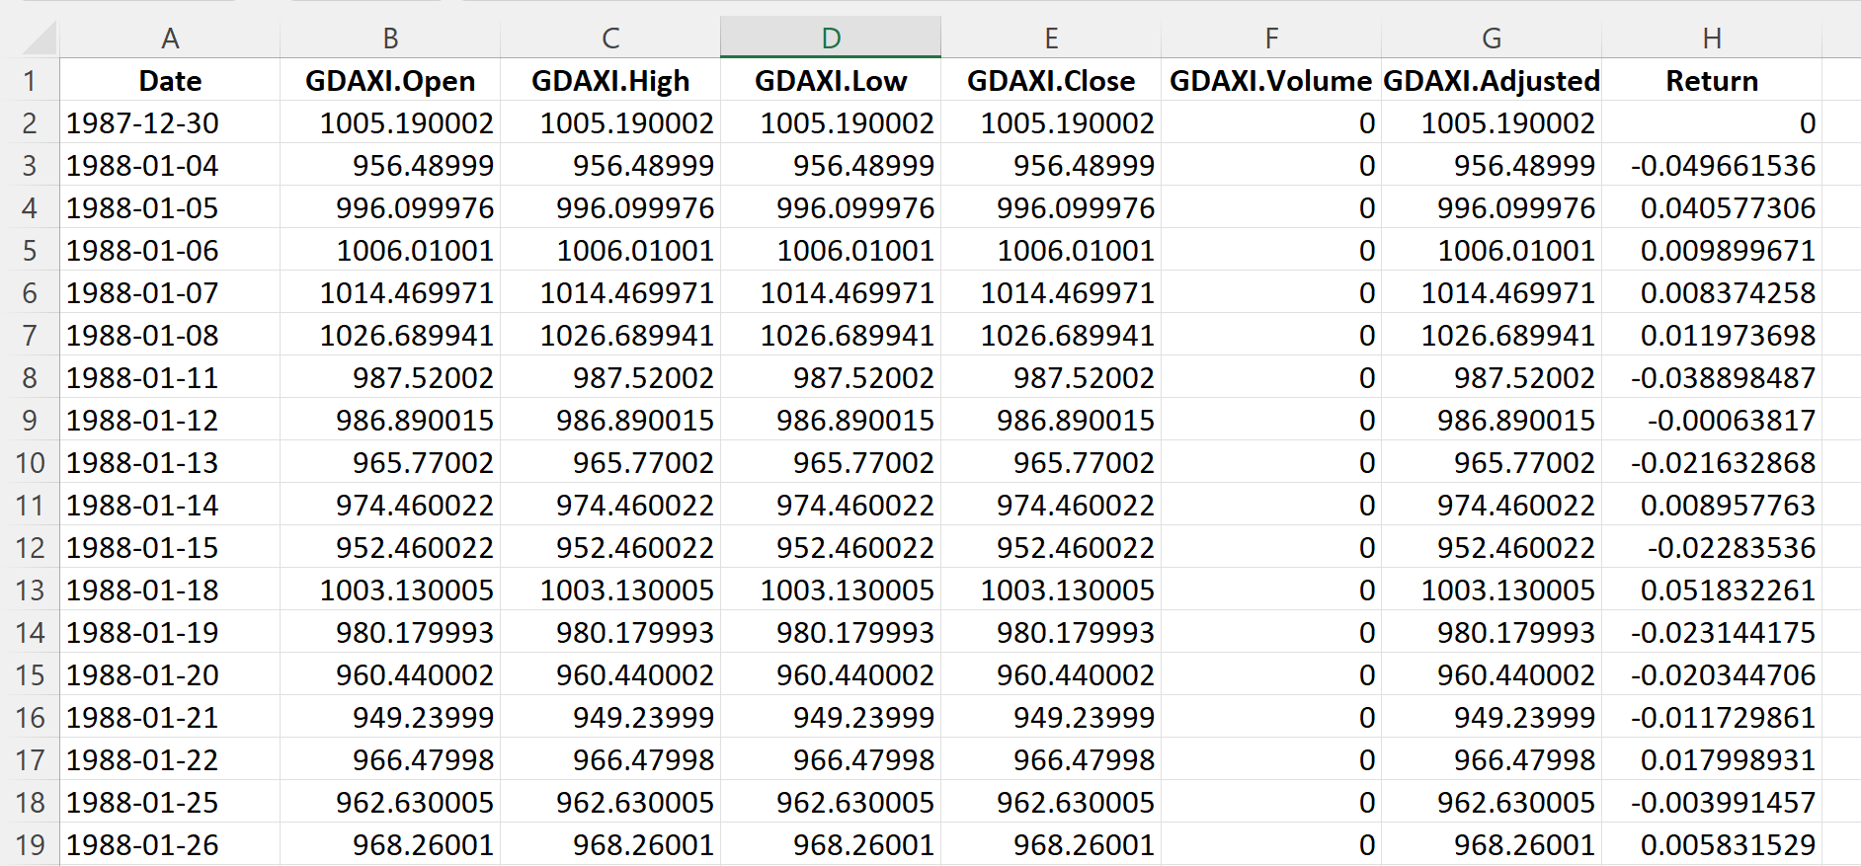Select column C header

(610, 39)
